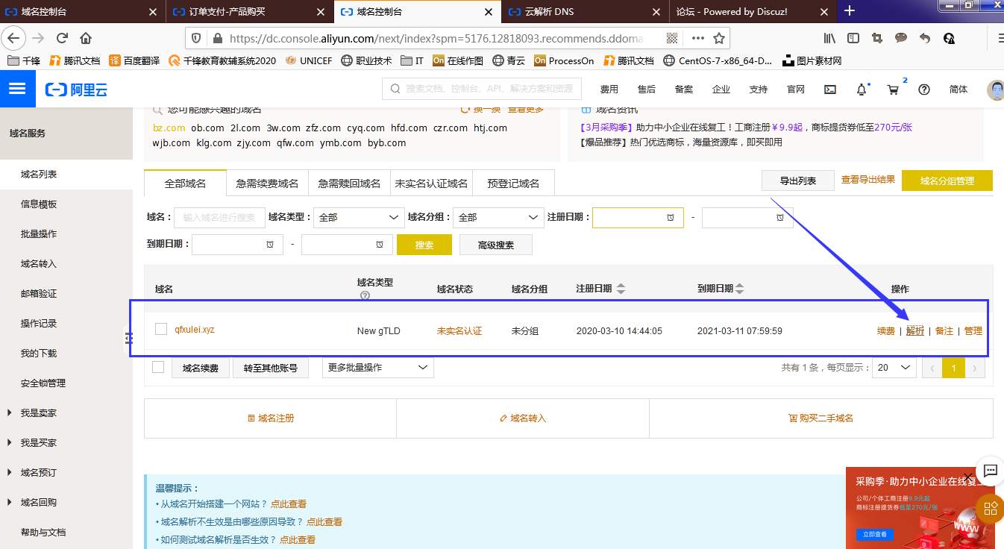
Task: Click the qfxulei.xyz domain name link
Action: coord(195,329)
